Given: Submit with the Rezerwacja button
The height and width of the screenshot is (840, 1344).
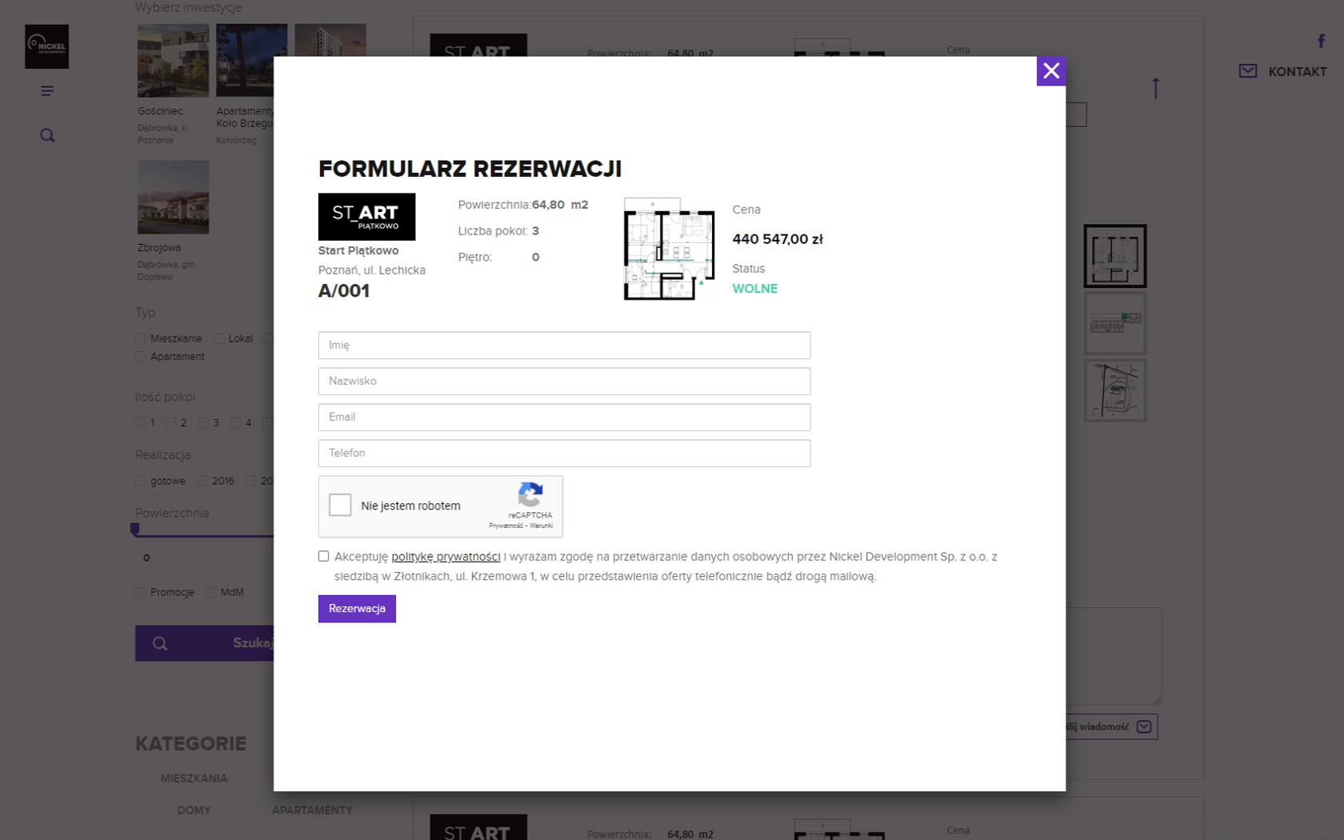Looking at the screenshot, I should click(x=357, y=609).
